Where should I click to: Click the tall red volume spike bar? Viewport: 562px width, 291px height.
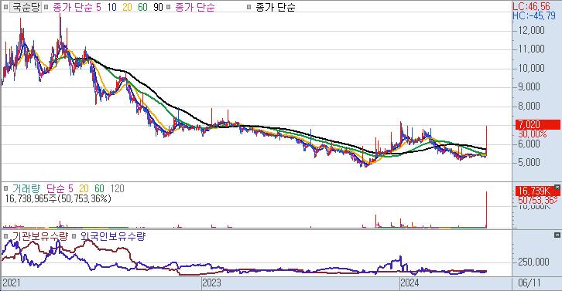point(486,209)
